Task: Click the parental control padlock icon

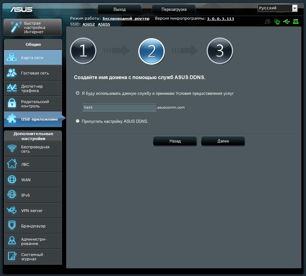Action: click(12, 103)
